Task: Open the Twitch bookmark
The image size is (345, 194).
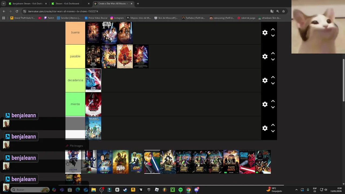Action: (49, 18)
